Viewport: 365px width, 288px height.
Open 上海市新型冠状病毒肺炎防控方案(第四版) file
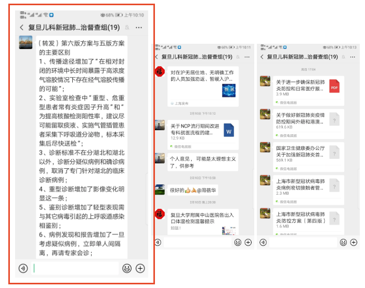pyautogui.click(x=308, y=221)
